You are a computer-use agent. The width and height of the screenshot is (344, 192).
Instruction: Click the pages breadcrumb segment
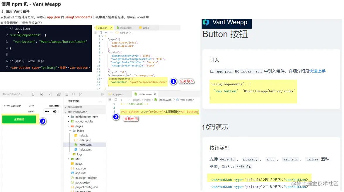(x=137, y=100)
